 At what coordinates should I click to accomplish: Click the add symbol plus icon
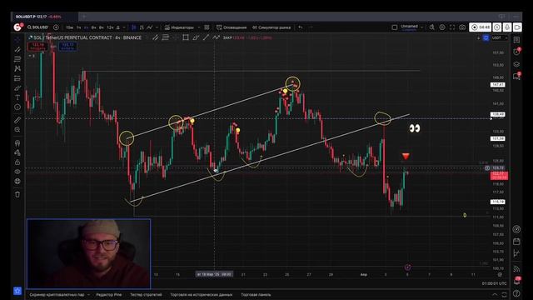pos(56,27)
